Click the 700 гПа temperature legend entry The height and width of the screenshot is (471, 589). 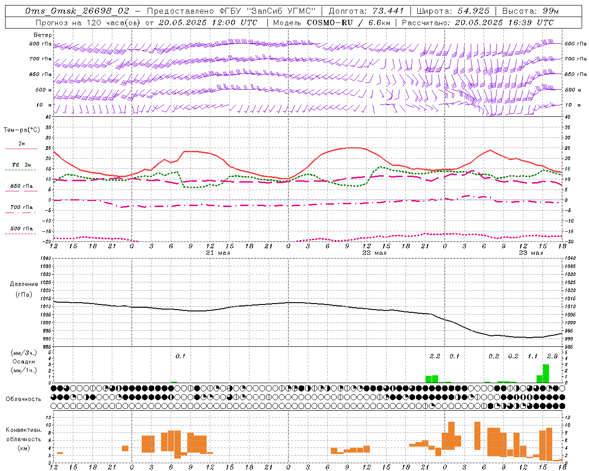(22, 207)
